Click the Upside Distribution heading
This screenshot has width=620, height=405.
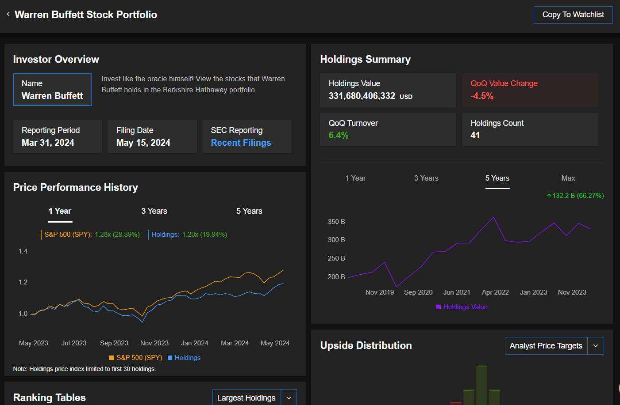(366, 345)
